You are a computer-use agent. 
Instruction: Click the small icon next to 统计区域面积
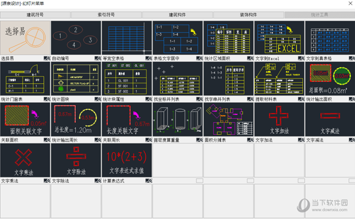(x=250, y=58)
